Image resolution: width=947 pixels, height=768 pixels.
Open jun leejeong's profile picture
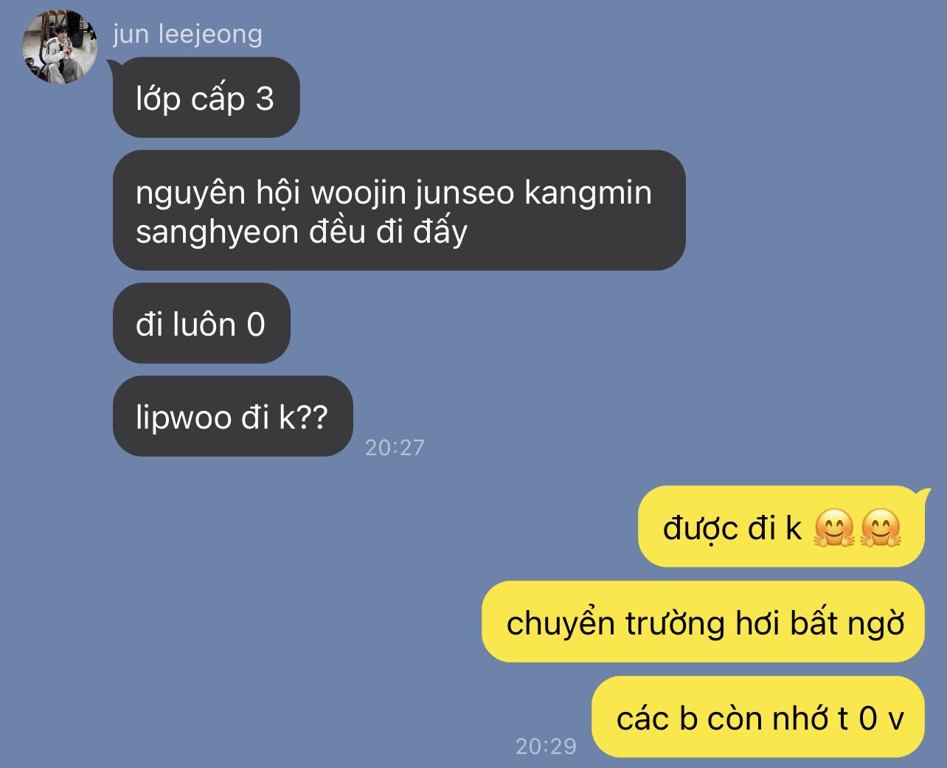pyautogui.click(x=60, y=46)
